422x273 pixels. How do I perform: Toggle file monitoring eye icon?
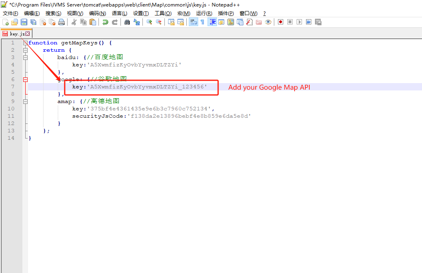coord(268,22)
